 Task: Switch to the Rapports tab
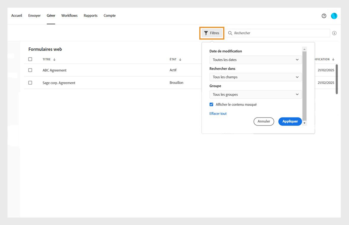[x=90, y=15]
